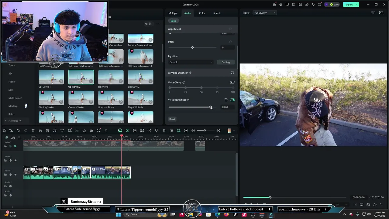Open the Equalizer Default dropdown
Image resolution: width=389 pixels, height=219 pixels.
[191, 62]
